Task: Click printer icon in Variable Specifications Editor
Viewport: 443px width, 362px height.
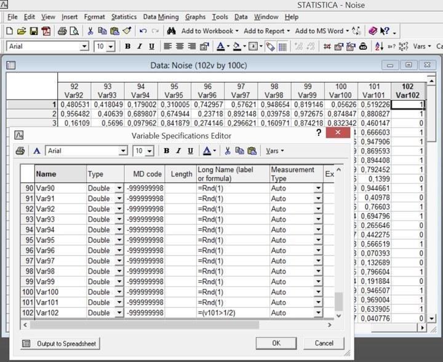Action: pyautogui.click(x=20, y=151)
